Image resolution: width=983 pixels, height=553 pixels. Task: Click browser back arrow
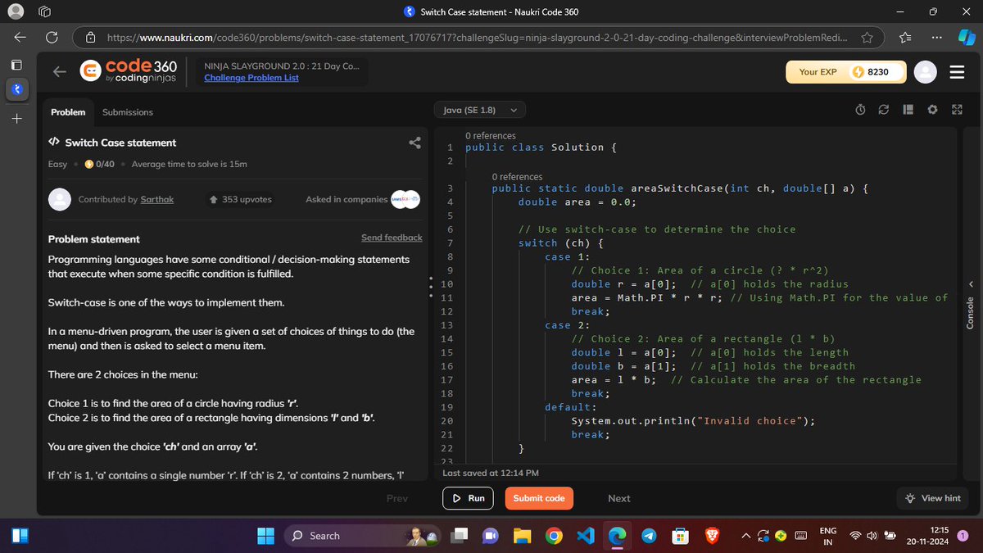[x=20, y=38]
